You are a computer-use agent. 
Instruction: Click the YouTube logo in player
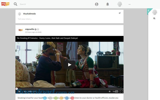tap(115, 91)
